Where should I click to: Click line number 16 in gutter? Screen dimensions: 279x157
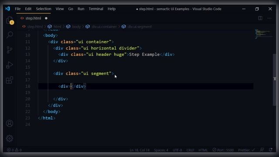click(x=27, y=74)
